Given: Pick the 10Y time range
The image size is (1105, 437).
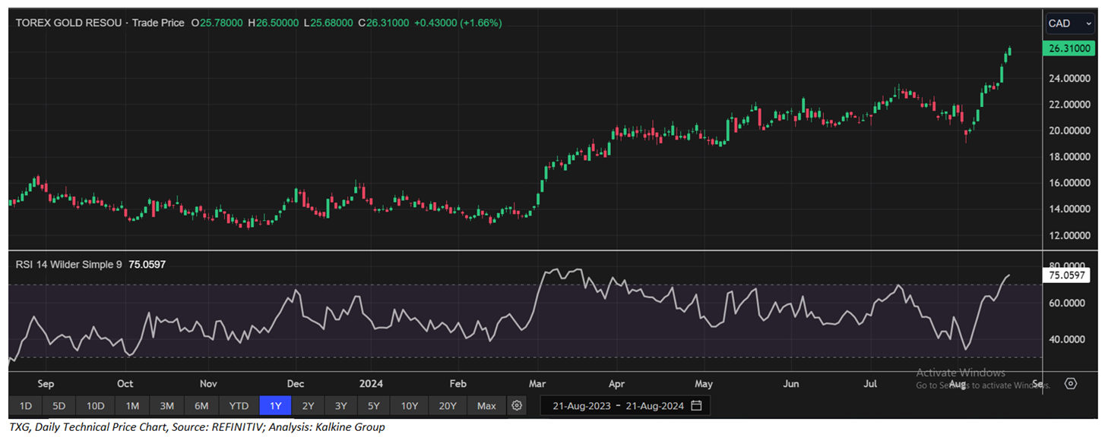Looking at the screenshot, I should [x=410, y=406].
